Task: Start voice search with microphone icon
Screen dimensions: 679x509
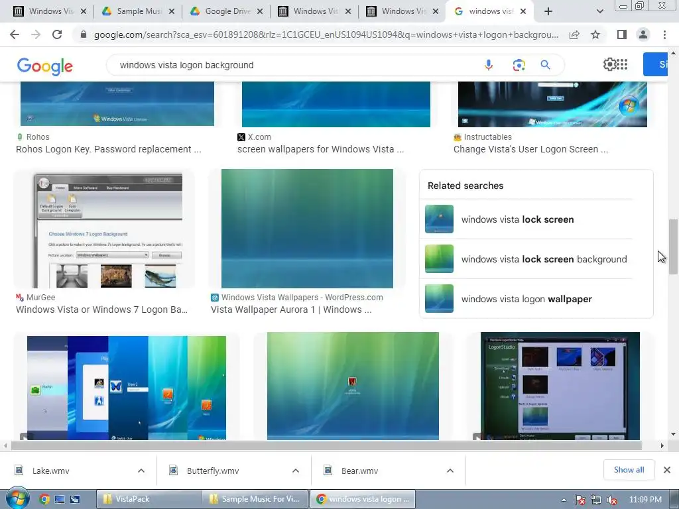Action: pos(489,65)
